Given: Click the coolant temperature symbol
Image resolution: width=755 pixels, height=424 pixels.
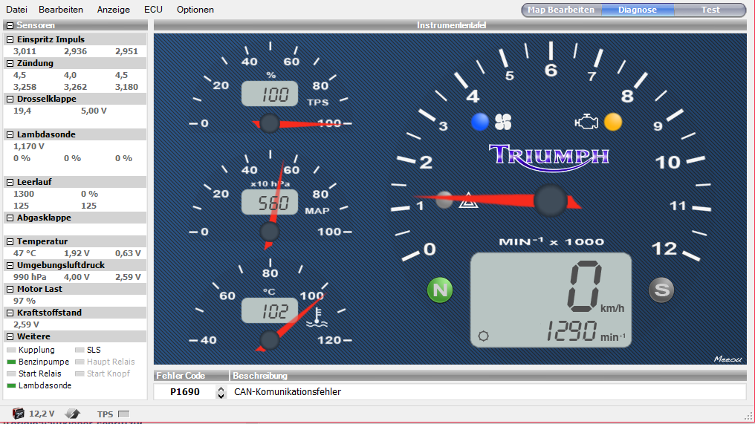Looking at the screenshot, I should (317, 318).
